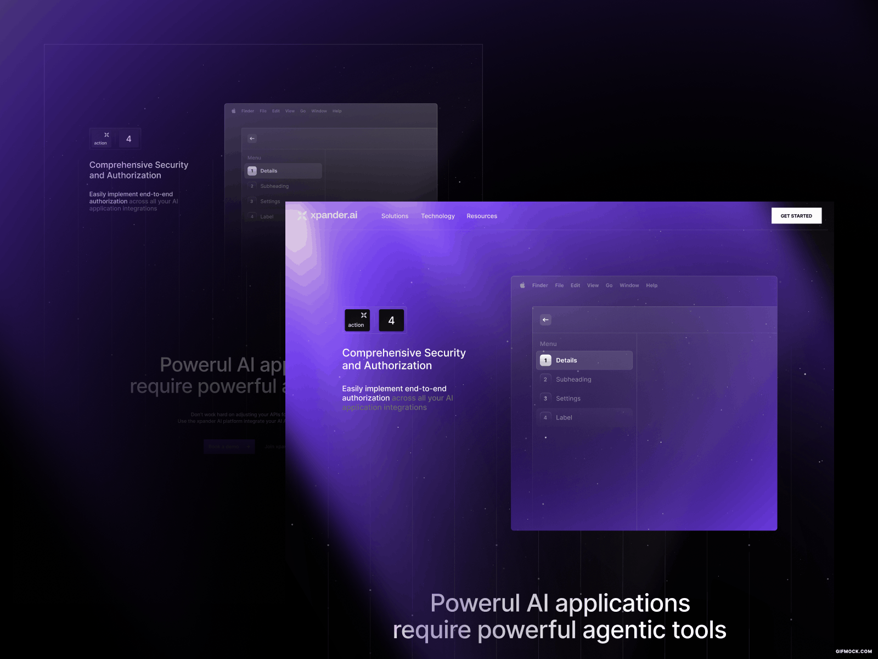Click the Resources link in the navbar
Image resolution: width=878 pixels, height=659 pixels.
pos(481,216)
